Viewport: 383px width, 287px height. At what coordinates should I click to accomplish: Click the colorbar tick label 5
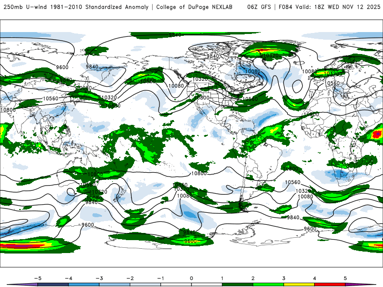(x=345, y=278)
